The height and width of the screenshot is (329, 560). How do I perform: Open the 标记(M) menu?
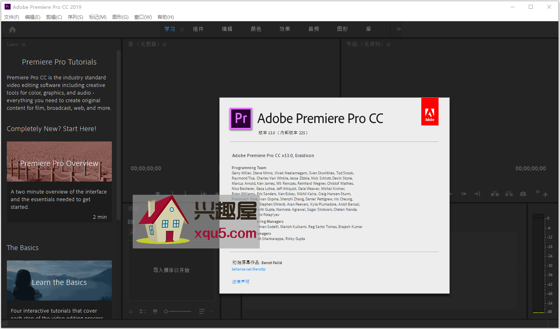click(x=98, y=17)
